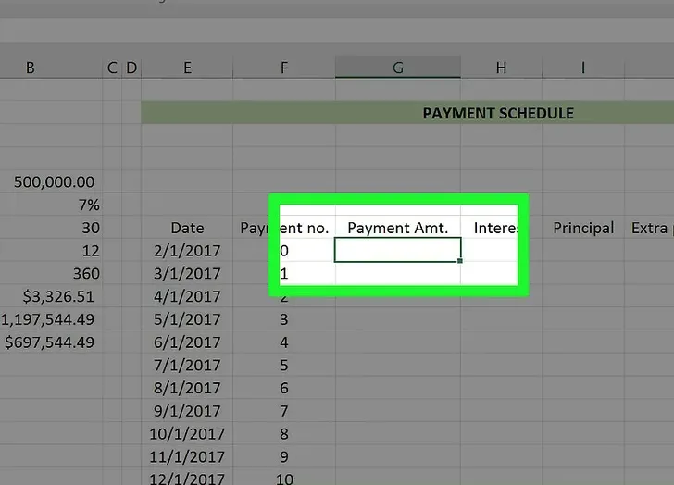
Task: Click the cell containing 7%
Action: point(51,205)
